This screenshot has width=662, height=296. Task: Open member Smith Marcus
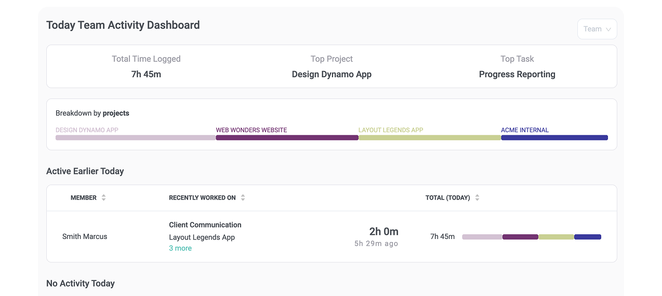85,236
